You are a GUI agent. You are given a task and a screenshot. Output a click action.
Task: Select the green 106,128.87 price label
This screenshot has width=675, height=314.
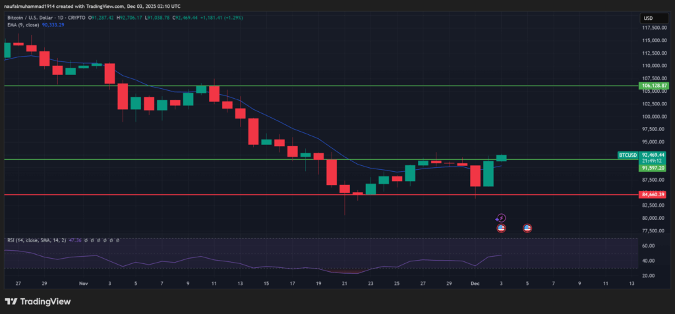(x=654, y=86)
